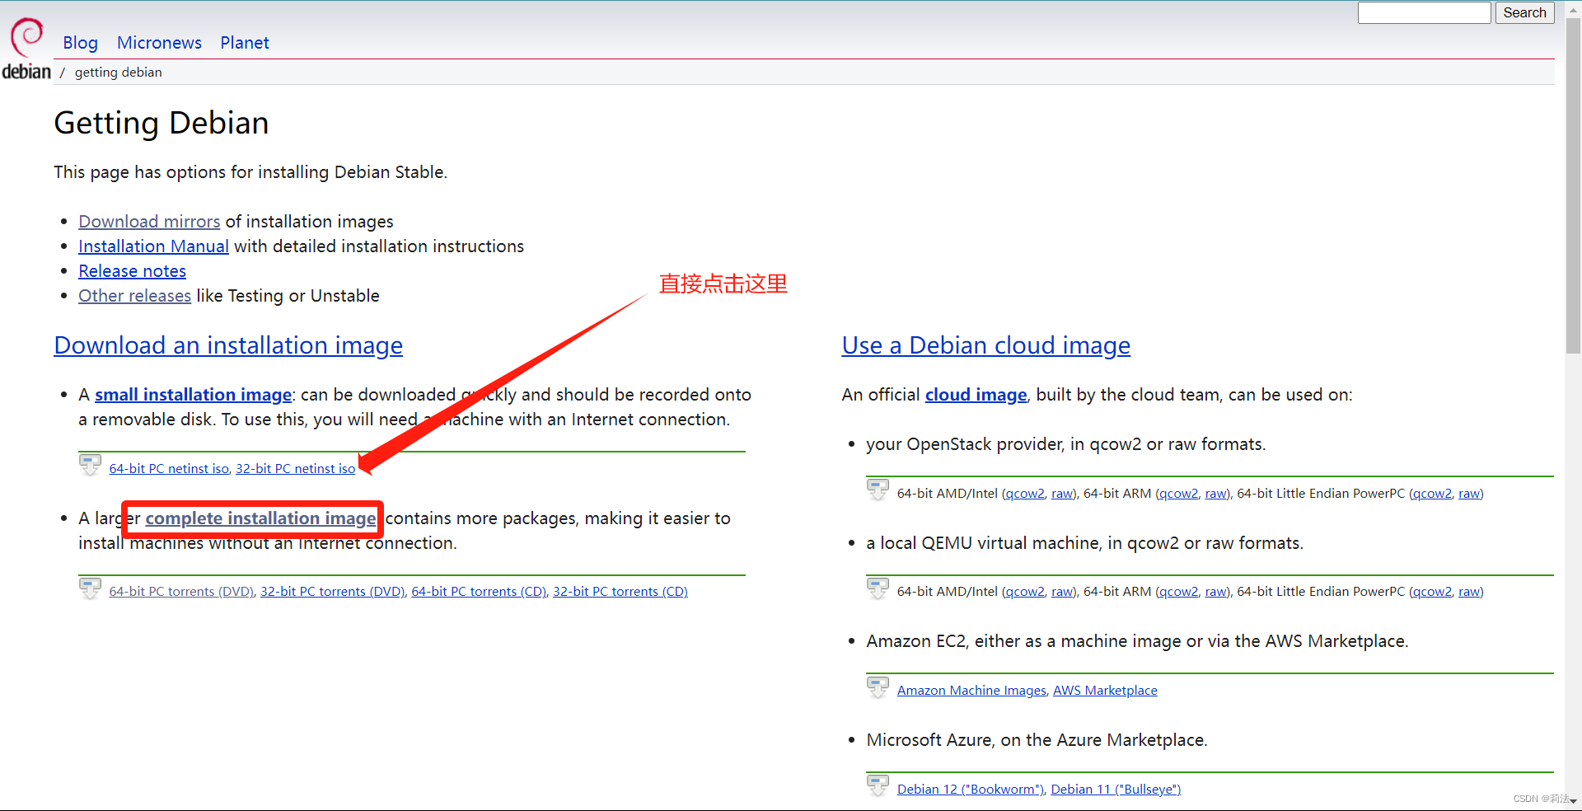Image resolution: width=1582 pixels, height=811 pixels.
Task: Click QEMU PowerPC raw link
Action: (x=1469, y=592)
